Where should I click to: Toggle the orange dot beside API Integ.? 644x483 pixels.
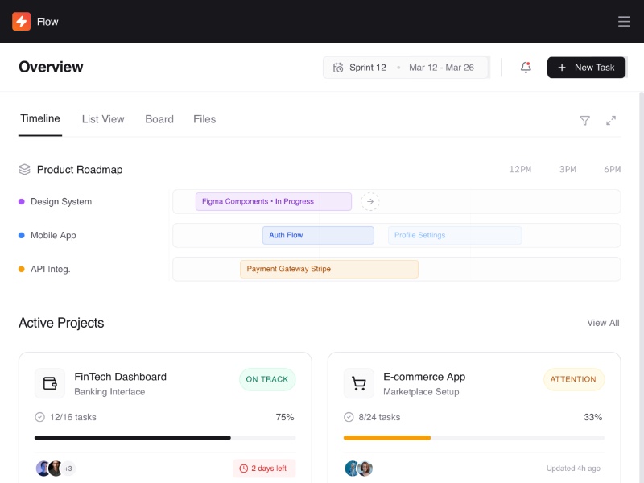[x=21, y=269]
